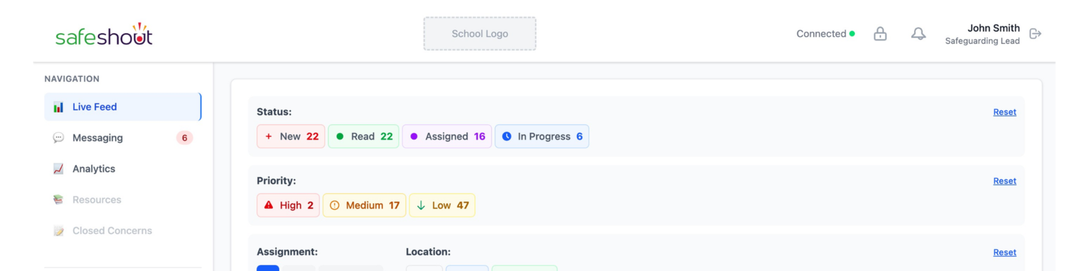Filter by Low priority

(442, 205)
